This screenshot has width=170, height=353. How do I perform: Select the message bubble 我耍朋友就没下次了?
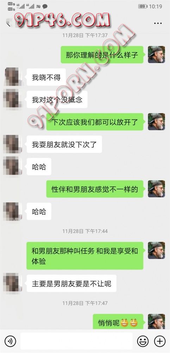point(64,144)
